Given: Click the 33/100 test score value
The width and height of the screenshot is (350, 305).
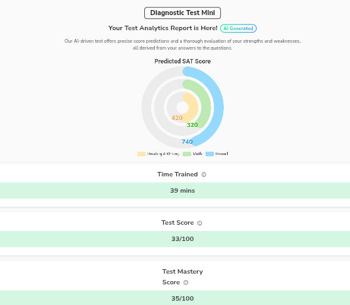Looking at the screenshot, I should [183, 239].
